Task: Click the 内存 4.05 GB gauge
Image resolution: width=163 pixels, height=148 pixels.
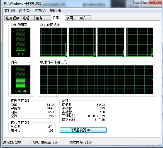Action: (21, 80)
